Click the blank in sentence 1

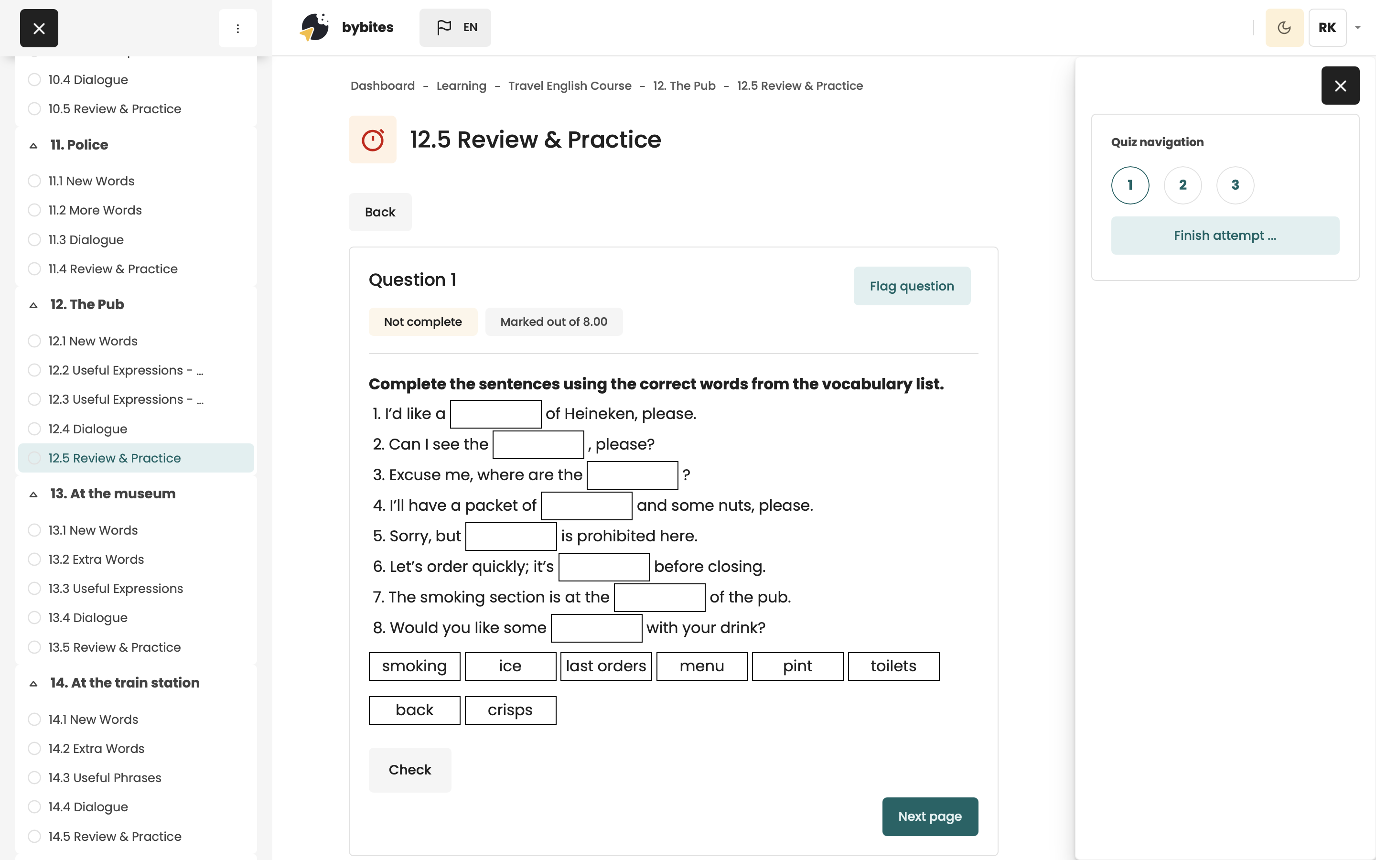495,414
